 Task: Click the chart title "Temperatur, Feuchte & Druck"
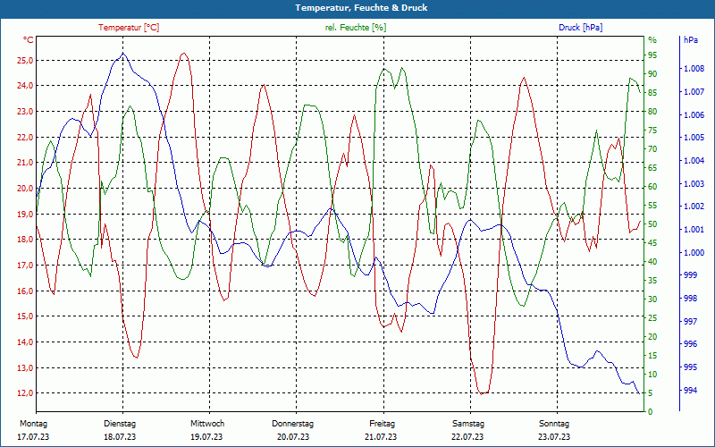point(361,8)
